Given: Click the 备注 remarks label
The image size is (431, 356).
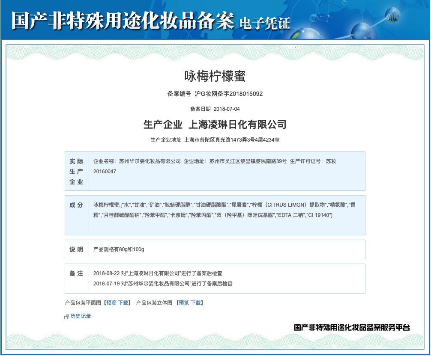Looking at the screenshot, I should tap(76, 273).
